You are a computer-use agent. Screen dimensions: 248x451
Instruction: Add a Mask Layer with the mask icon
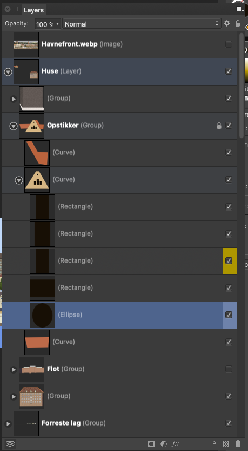click(151, 444)
